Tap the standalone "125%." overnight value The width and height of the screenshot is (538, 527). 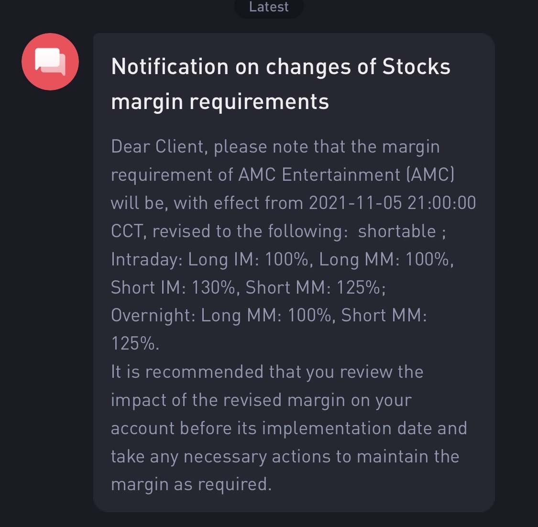[x=135, y=343]
